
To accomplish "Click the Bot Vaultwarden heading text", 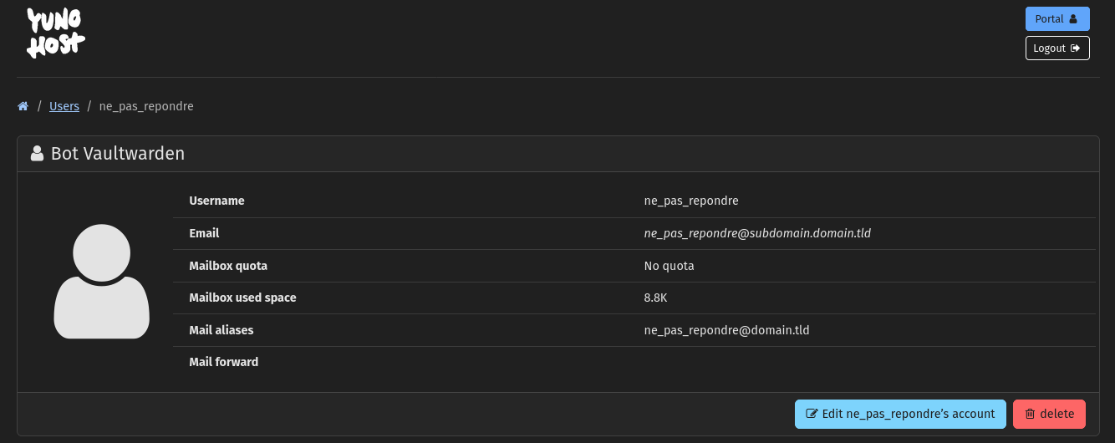I will (x=118, y=154).
